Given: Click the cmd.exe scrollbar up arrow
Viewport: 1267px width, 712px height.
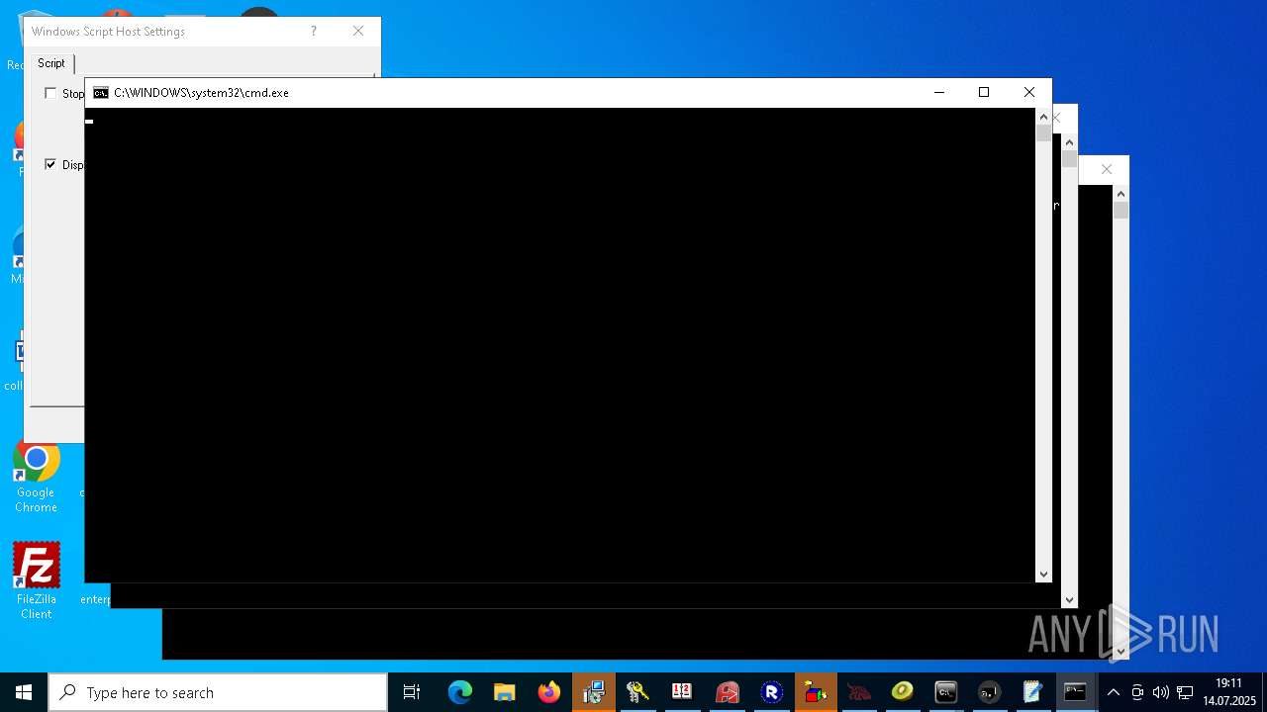Looking at the screenshot, I should (x=1043, y=117).
